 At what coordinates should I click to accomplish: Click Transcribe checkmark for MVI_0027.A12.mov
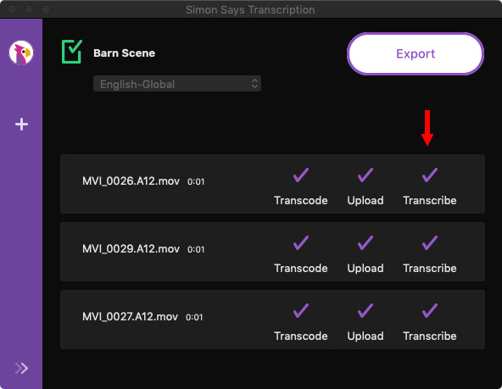tap(430, 311)
